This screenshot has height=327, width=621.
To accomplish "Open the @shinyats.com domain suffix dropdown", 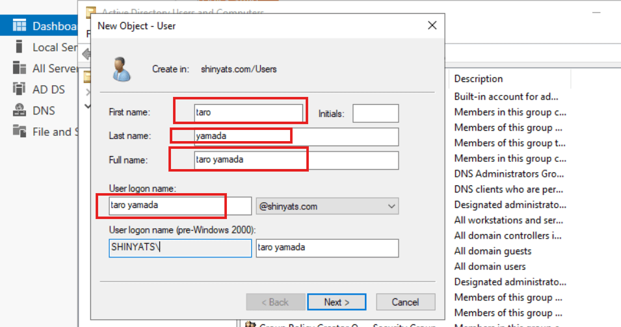I will click(327, 206).
